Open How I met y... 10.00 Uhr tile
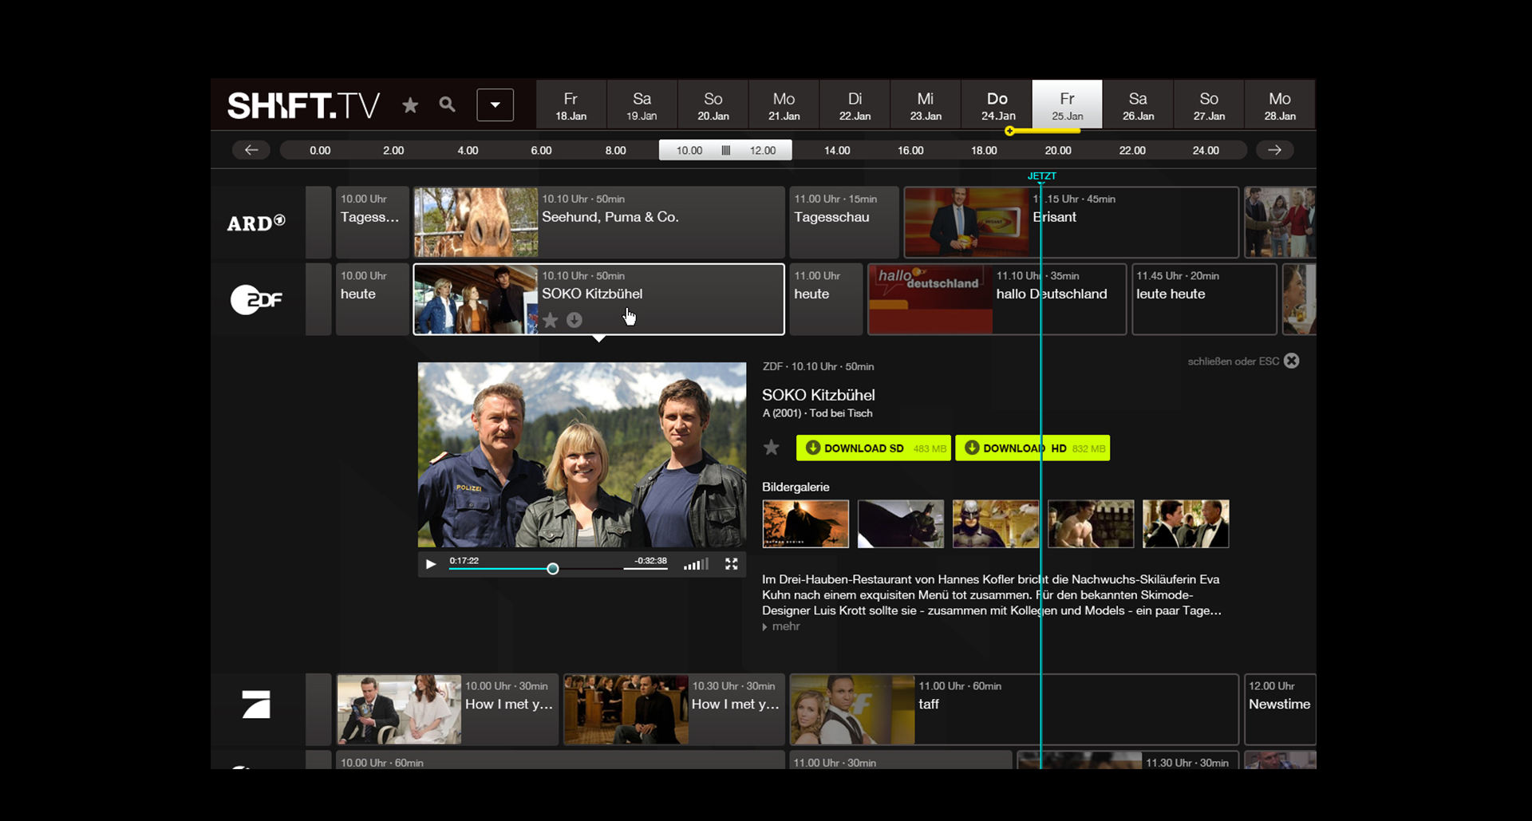The width and height of the screenshot is (1532, 821). 448,709
